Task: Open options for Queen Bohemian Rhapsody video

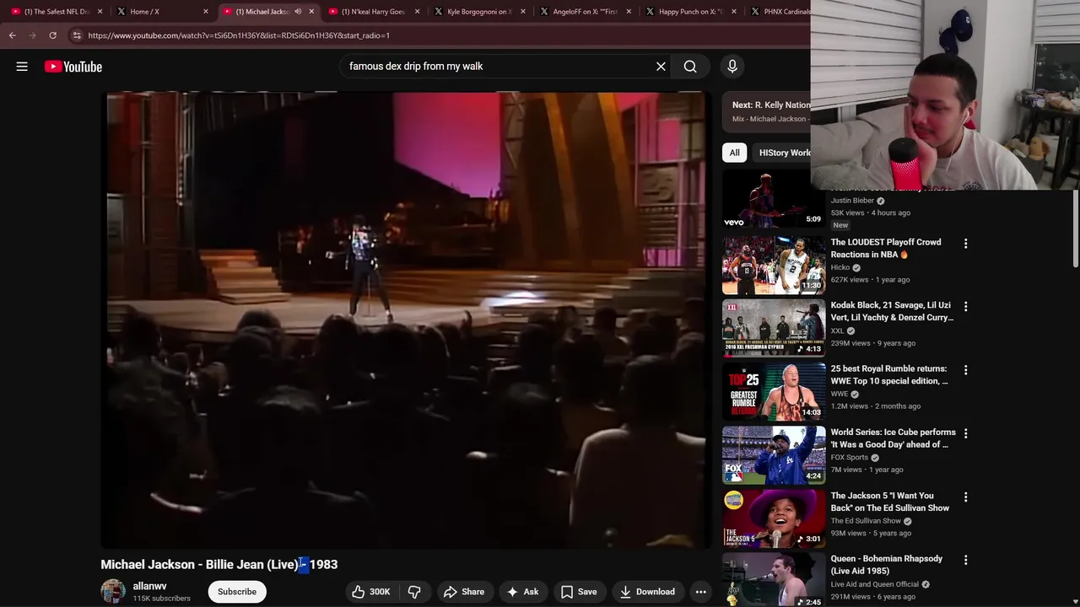Action: (965, 561)
